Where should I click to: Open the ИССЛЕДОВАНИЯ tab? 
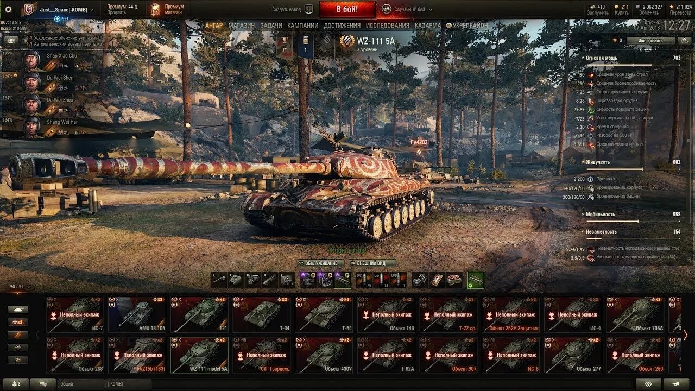pyautogui.click(x=388, y=26)
